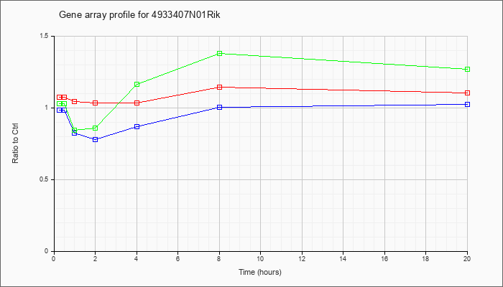
Task: Select the red data point at 20 hours
Action: point(467,93)
